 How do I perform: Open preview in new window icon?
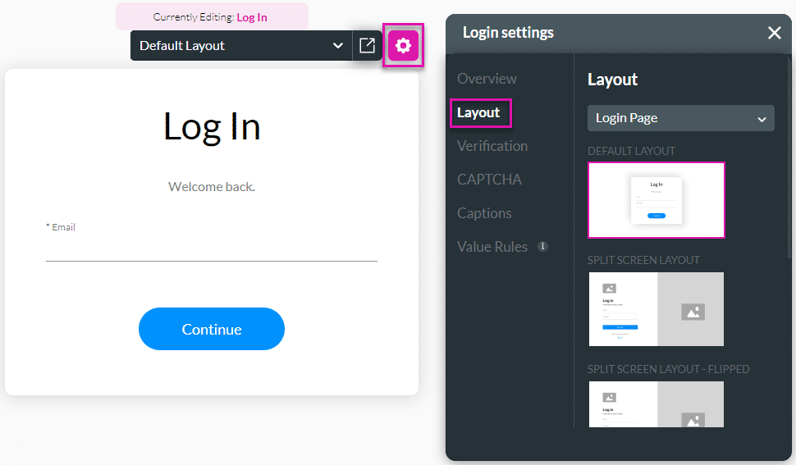[367, 46]
